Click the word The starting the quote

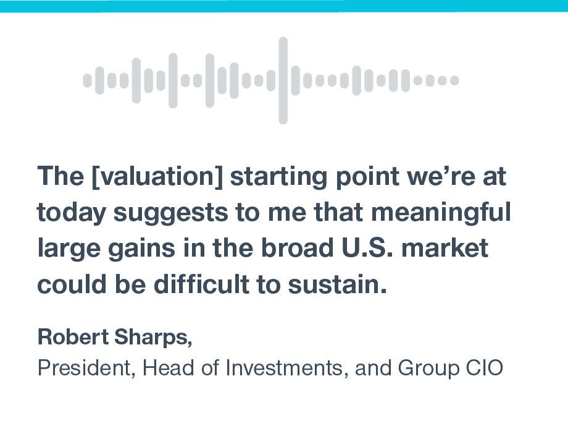click(x=61, y=176)
